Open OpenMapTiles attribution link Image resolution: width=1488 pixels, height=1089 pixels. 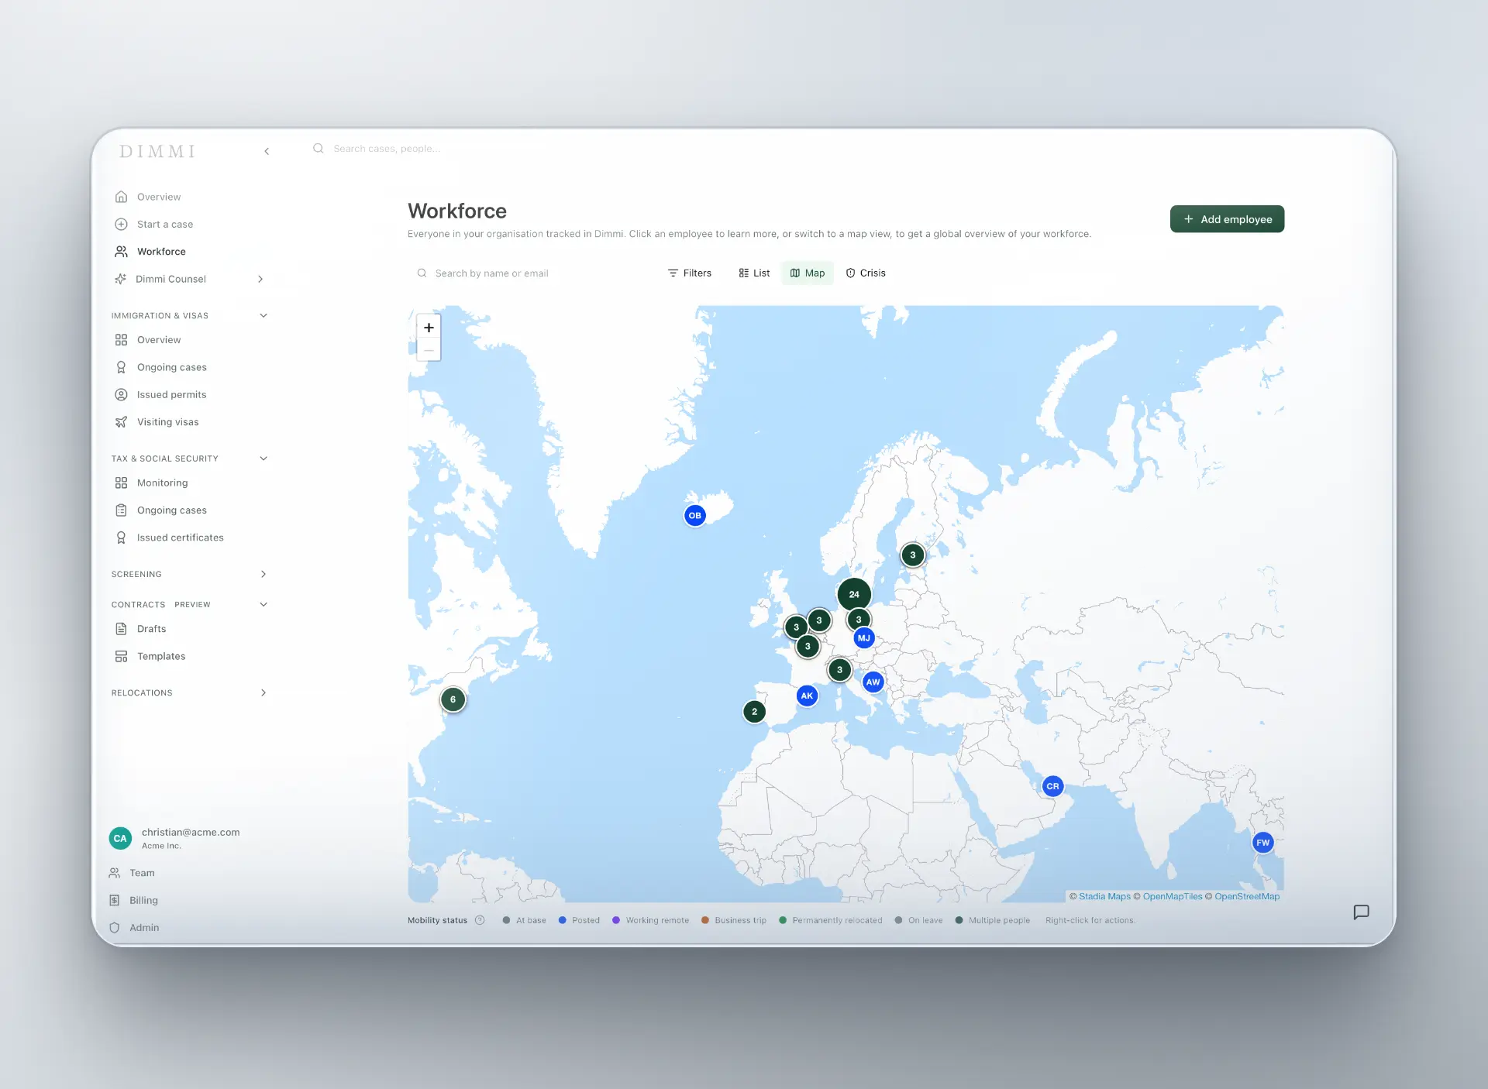click(x=1173, y=896)
